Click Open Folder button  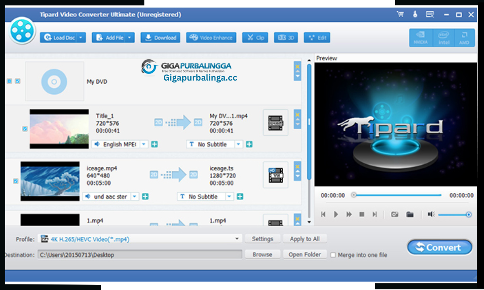click(305, 255)
